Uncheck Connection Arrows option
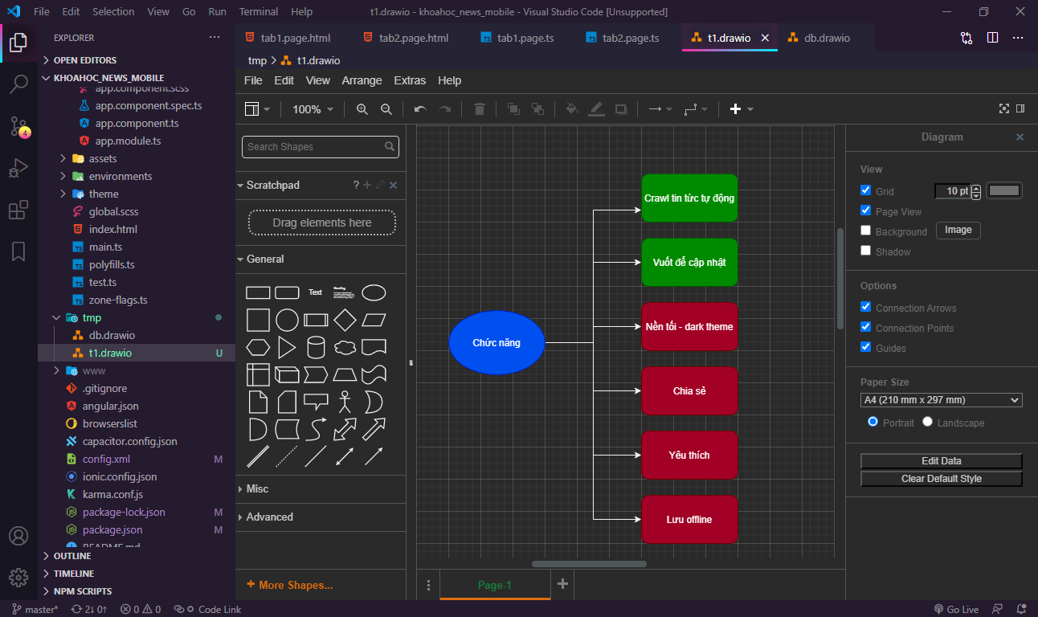 pyautogui.click(x=865, y=307)
